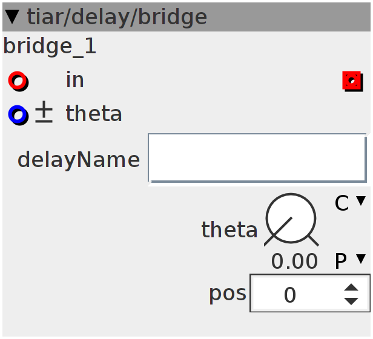The height and width of the screenshot is (339, 373).
Task: Select the 'in' inlet text label
Action: coord(75,80)
